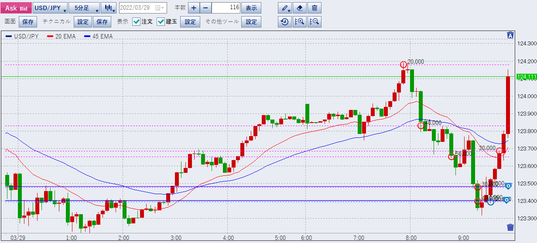Open the pencil drawing tool
The height and width of the screenshot is (243, 537).
(285, 8)
